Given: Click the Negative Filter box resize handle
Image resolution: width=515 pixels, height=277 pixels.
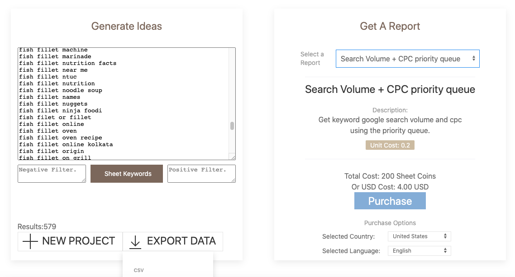Looking at the screenshot, I should [83, 180].
